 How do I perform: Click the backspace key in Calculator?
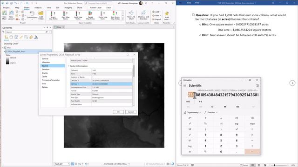pos(252,118)
